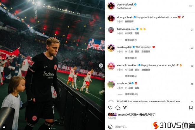Screen dimensions: 195x130
Task: View translation of the post caption
Action: pyautogui.click(x=129, y=22)
